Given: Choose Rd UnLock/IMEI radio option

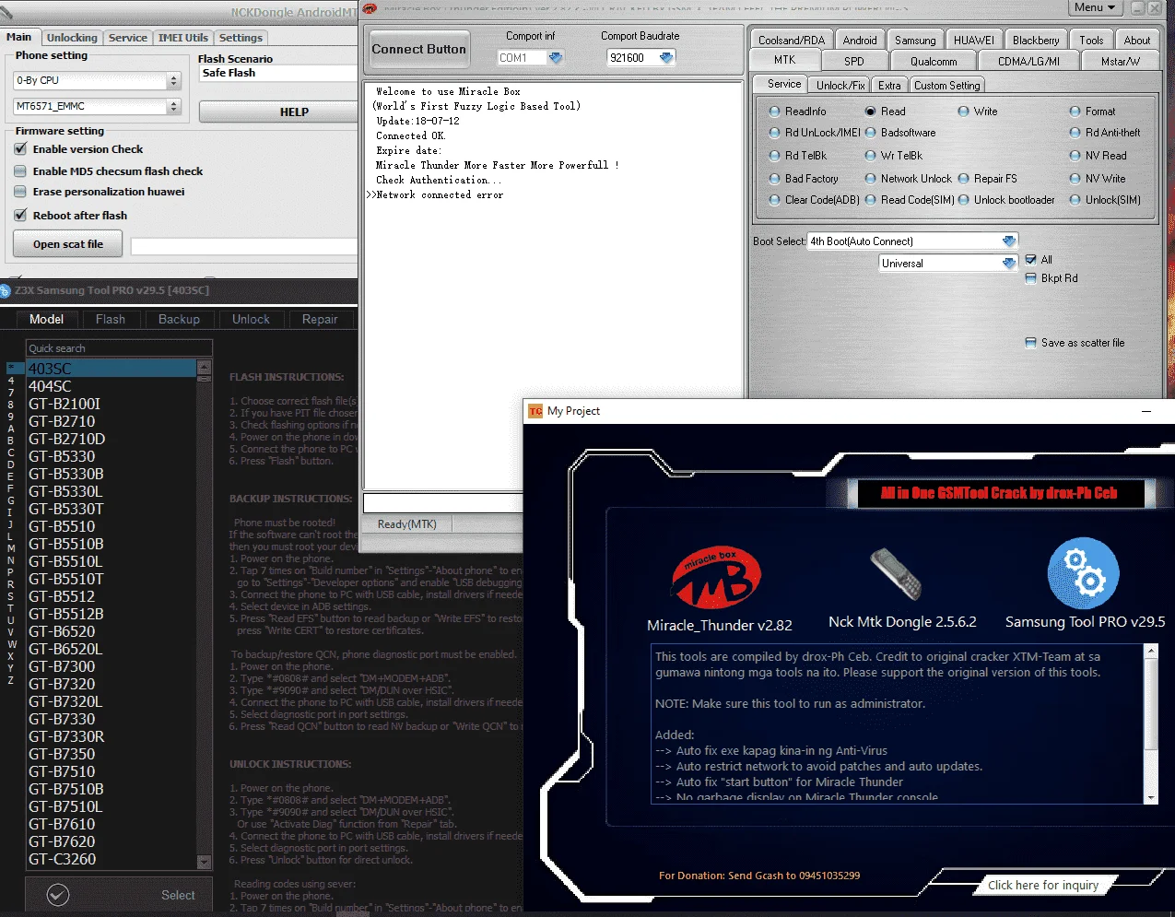Looking at the screenshot, I should point(774,133).
